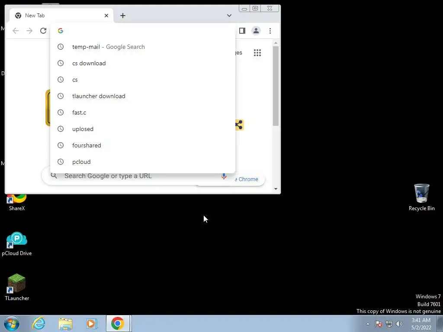Viewport: 443px width, 332px height.
Task: Open Windows Media Player from taskbar
Action: pos(92,323)
